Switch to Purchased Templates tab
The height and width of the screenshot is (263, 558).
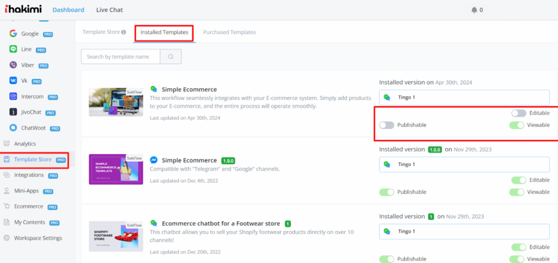click(x=229, y=32)
